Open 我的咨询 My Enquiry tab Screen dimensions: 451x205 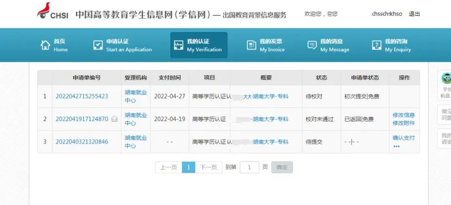[x=391, y=45]
